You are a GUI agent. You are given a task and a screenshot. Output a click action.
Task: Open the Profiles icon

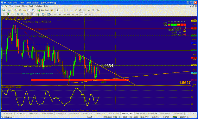[x=9, y=10]
